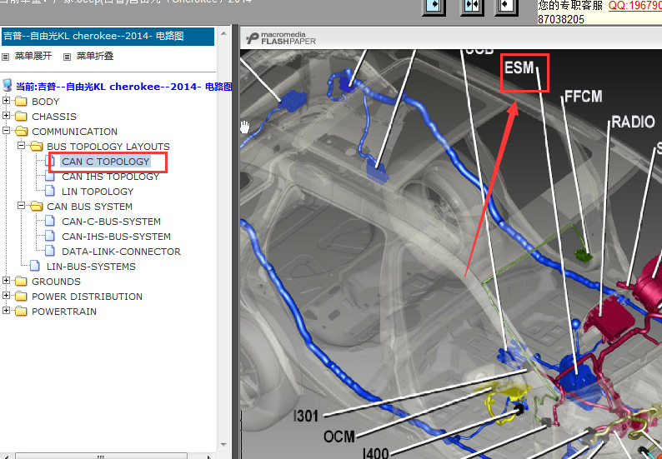This screenshot has width=662, height=459.
Task: Open the CAN IHS TOPOLOGY document
Action: 110,177
